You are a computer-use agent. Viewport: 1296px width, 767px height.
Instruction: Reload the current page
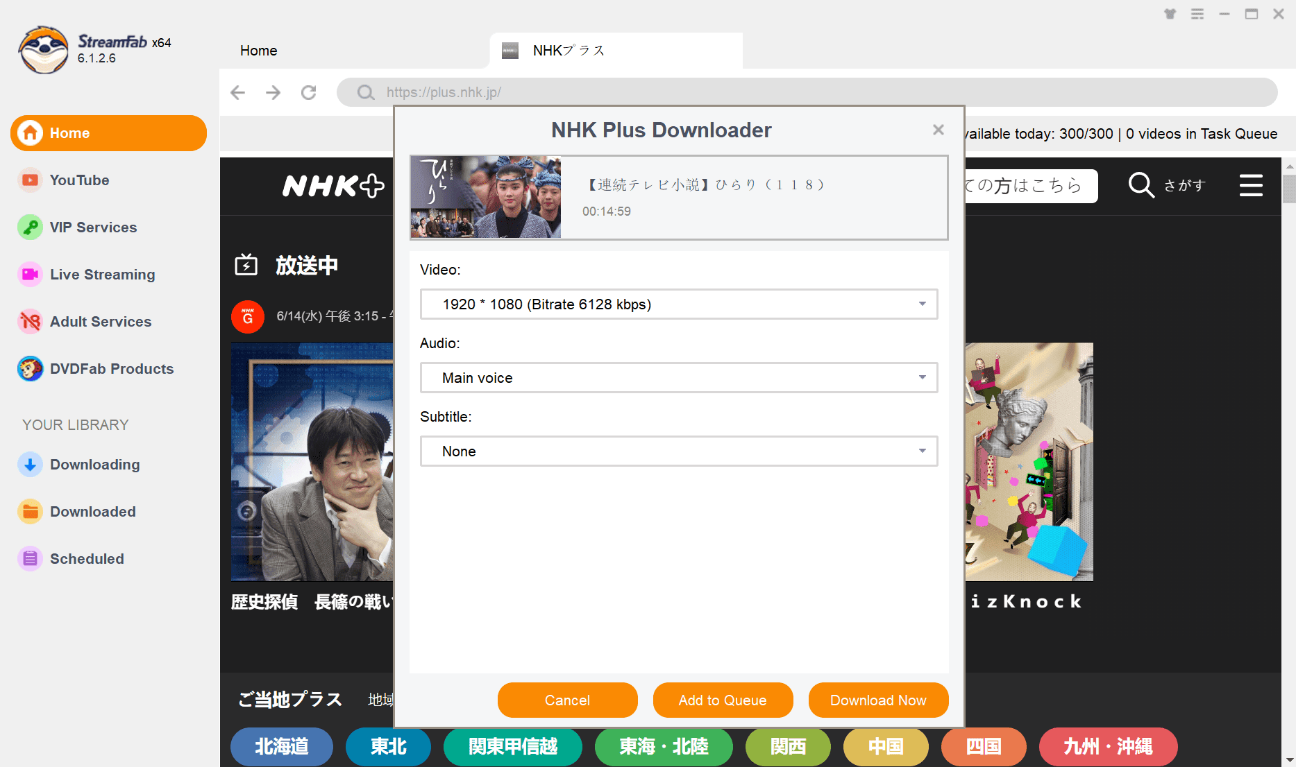[309, 92]
